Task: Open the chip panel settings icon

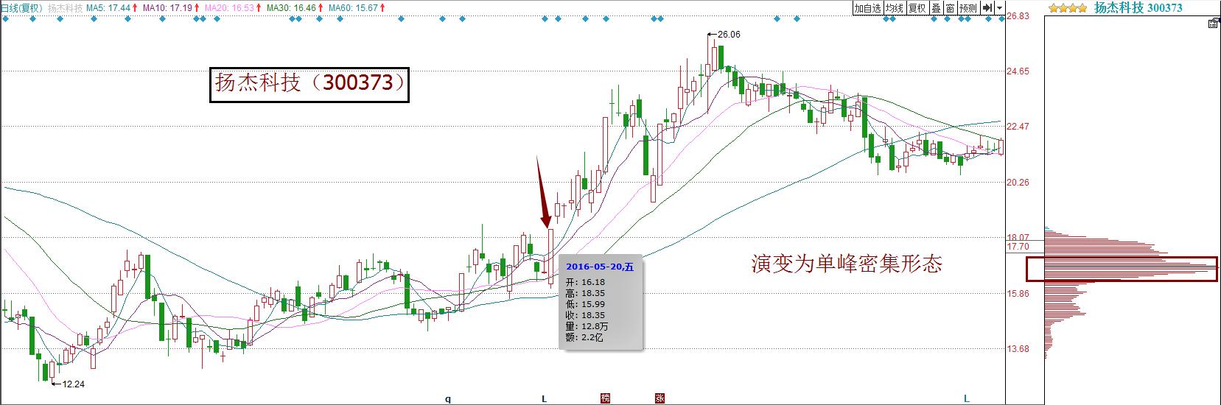Action: coord(1213,24)
